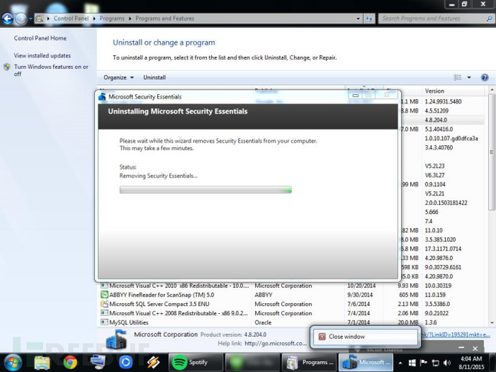Screen dimensions: 496x372
Task: Open the LinkID=195291 support link
Action: 456,335
